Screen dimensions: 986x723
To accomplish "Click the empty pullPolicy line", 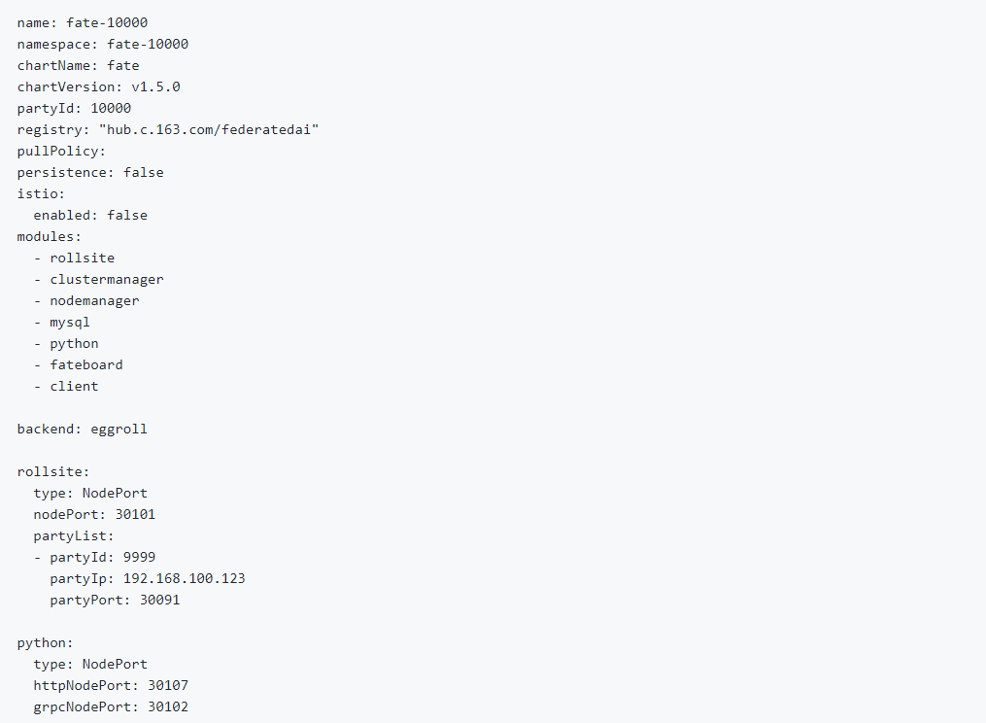I will click(61, 151).
